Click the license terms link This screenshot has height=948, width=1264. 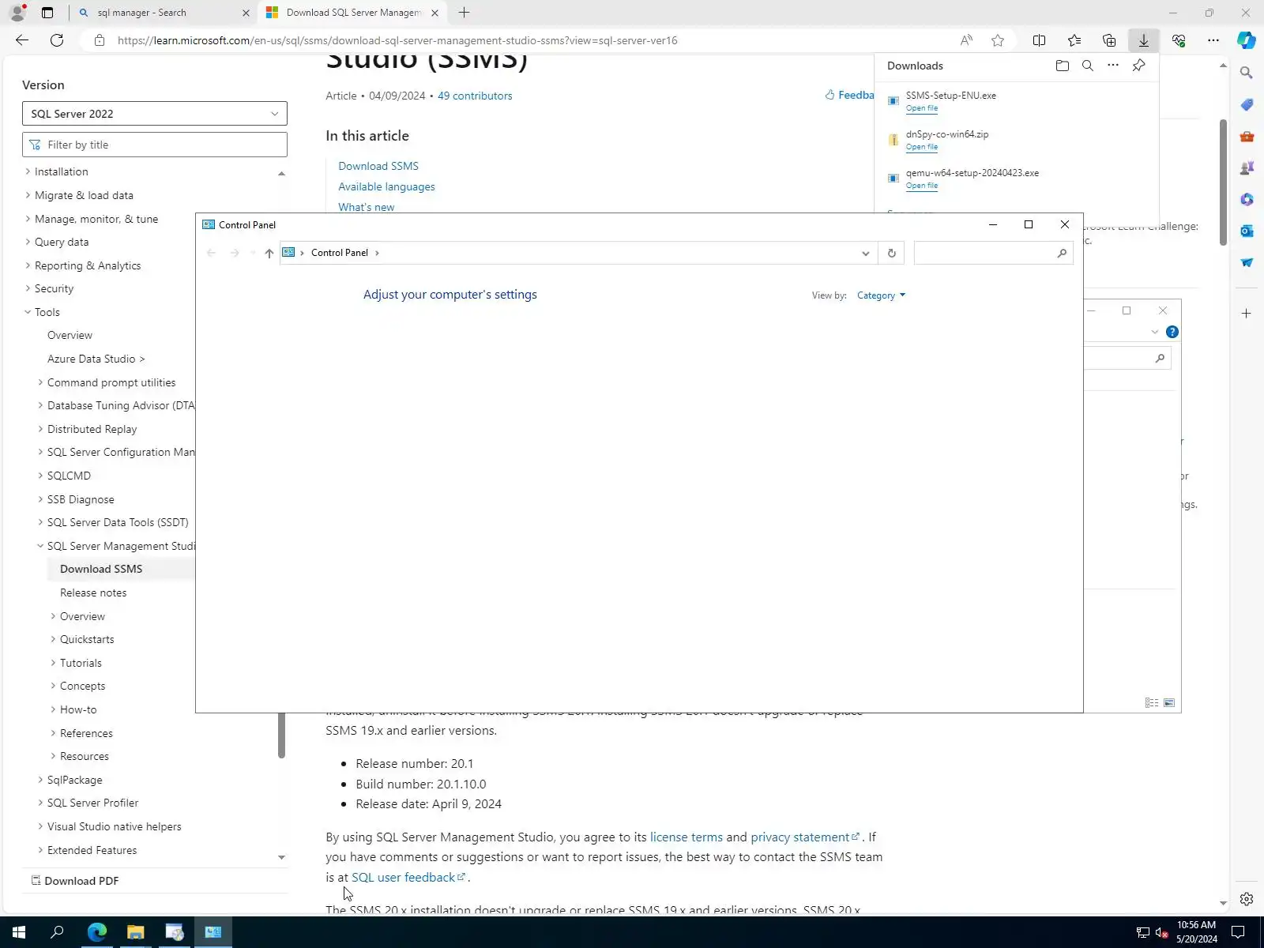[687, 837]
